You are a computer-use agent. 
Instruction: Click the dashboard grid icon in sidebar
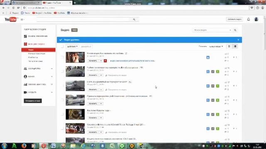[x=25, y=36]
